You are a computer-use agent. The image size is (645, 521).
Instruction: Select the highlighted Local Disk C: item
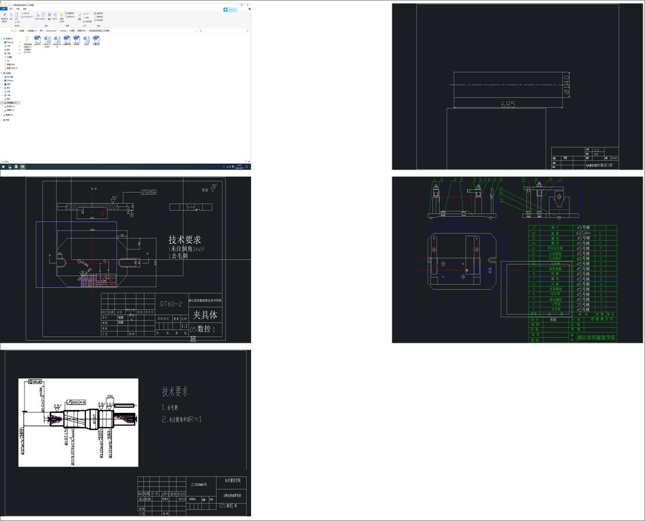[x=12, y=103]
